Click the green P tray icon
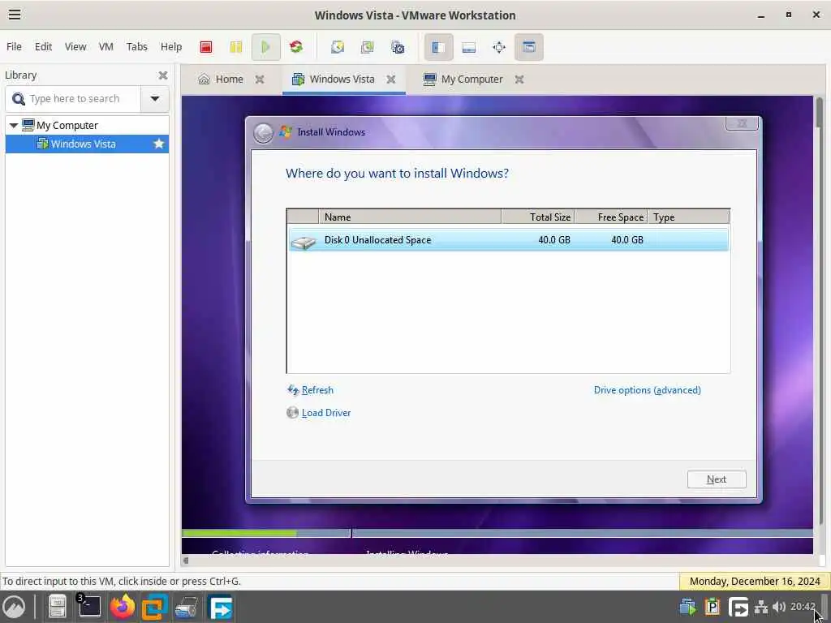Image resolution: width=831 pixels, height=623 pixels. point(712,607)
